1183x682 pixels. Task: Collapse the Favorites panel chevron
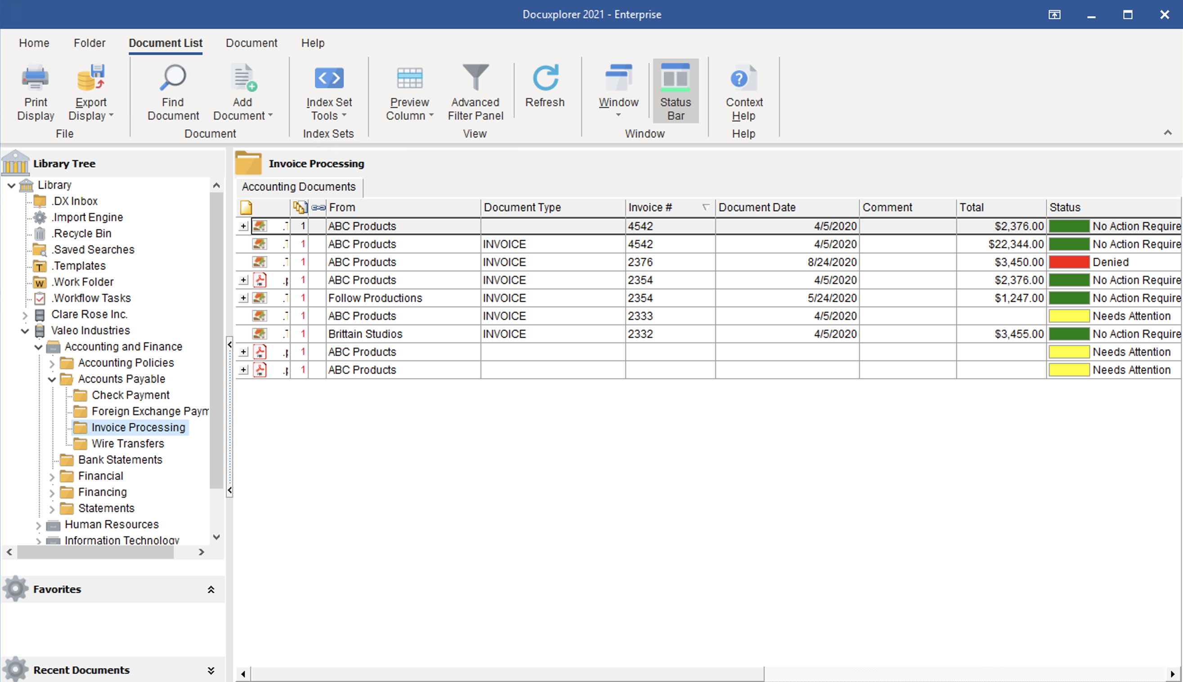pos(211,589)
